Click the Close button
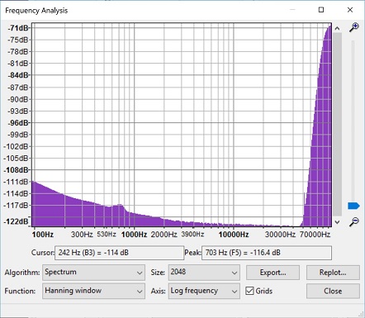The height and width of the screenshot is (318, 365). (x=333, y=291)
